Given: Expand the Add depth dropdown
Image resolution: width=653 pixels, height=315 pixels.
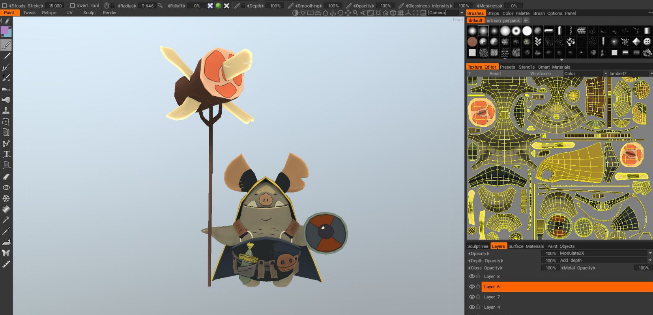Looking at the screenshot, I should pyautogui.click(x=649, y=260).
